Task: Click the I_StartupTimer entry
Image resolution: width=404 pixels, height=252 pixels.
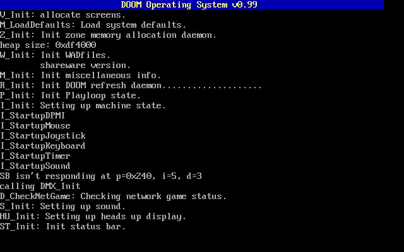Action: click(x=35, y=156)
